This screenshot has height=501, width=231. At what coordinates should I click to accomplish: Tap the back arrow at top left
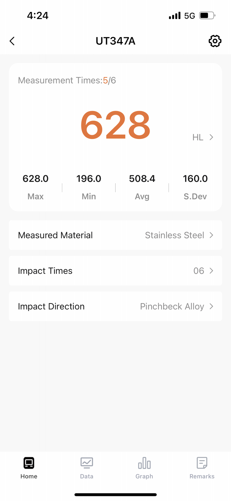pyautogui.click(x=12, y=41)
